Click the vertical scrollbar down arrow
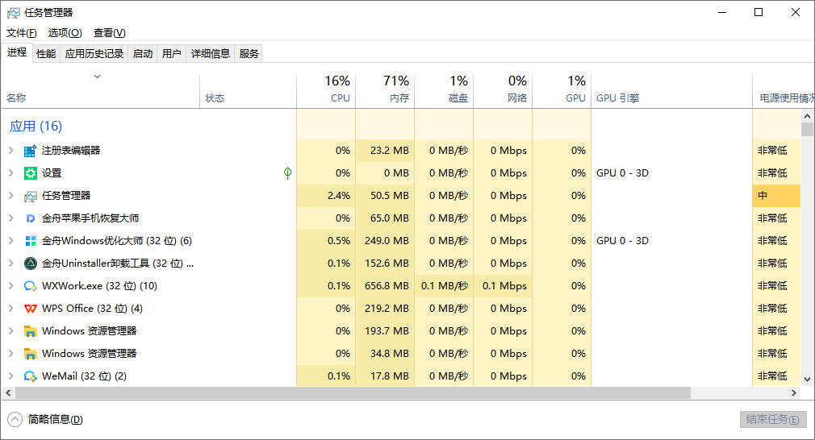This screenshot has width=815, height=440. coord(807,380)
